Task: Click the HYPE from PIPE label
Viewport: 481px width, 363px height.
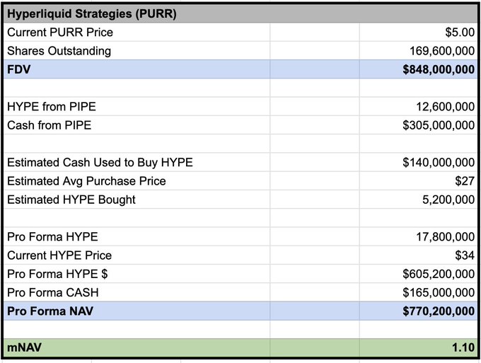Action: 52,107
